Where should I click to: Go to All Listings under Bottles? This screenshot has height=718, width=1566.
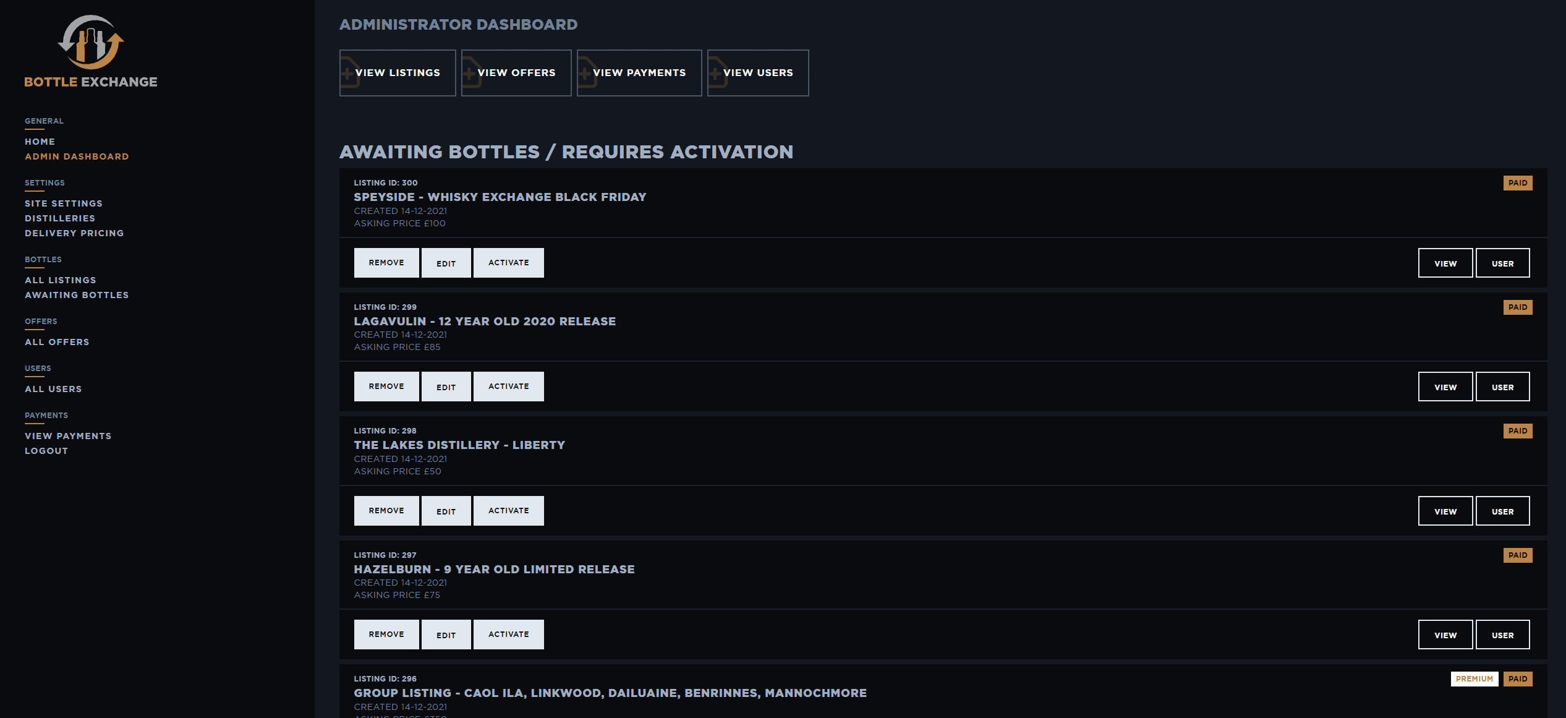[60, 280]
